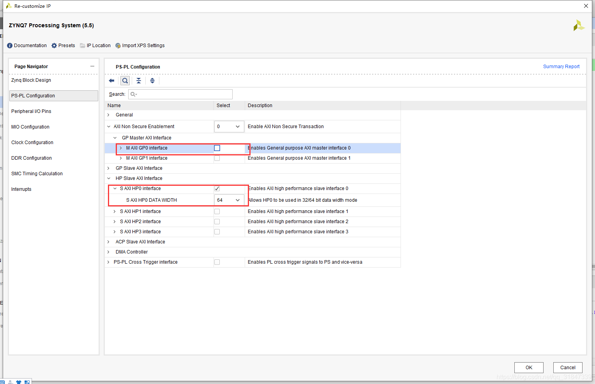Toggle the search magnifier toolbar icon
595x384 pixels.
[x=125, y=81]
